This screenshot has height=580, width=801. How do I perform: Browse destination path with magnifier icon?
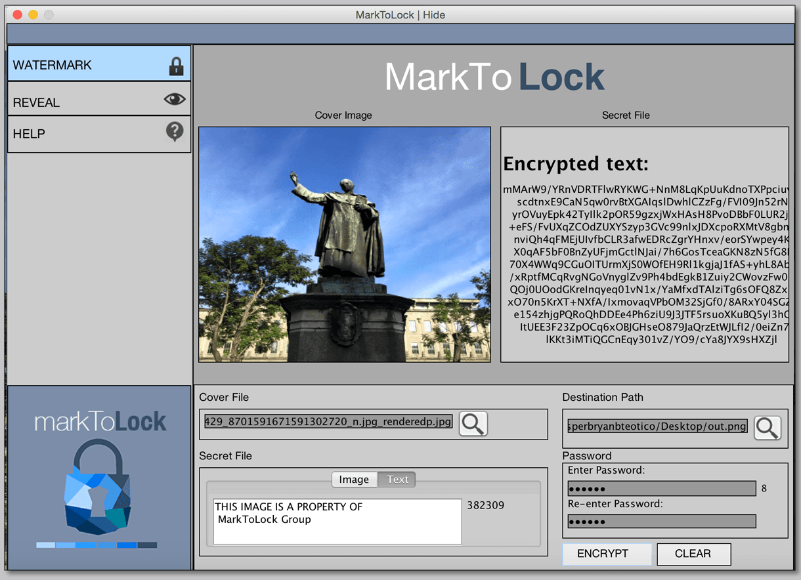click(x=767, y=427)
